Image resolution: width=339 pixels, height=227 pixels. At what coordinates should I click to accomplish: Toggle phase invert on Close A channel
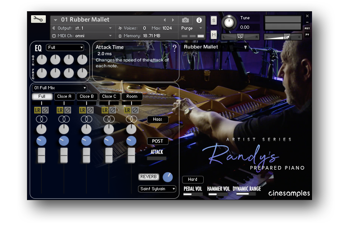[68, 110]
